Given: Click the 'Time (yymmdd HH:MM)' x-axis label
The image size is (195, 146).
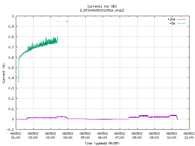Looking at the screenshot, I should pos(102,143).
